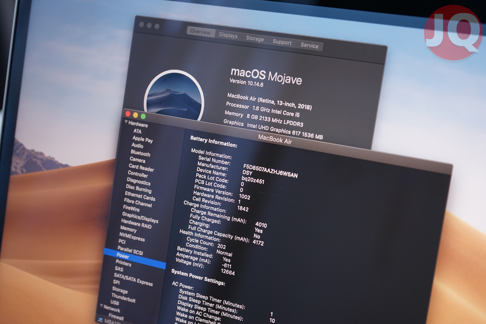Select USB in the sidebar
486x324 pixels.
115,303
